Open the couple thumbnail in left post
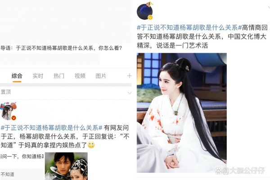The height and width of the screenshot is (180, 270). point(66,166)
